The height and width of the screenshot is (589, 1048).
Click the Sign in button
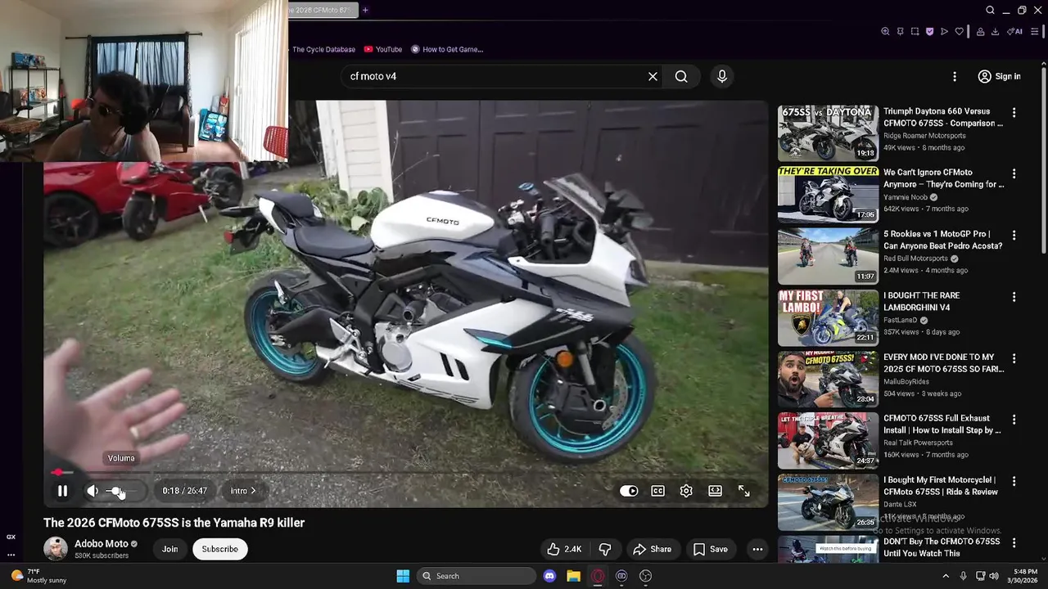[999, 76]
